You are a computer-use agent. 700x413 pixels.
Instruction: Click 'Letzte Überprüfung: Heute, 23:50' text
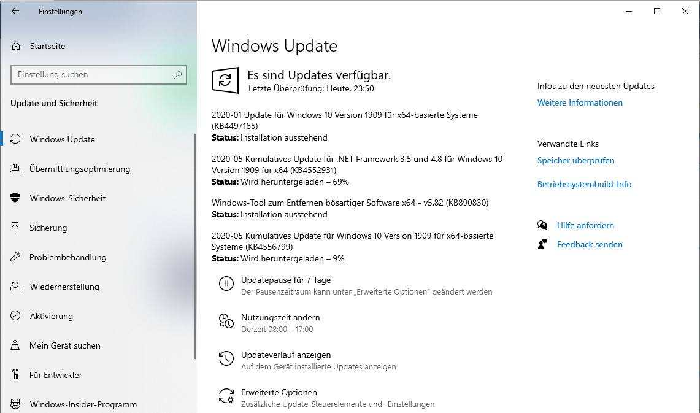pos(311,88)
